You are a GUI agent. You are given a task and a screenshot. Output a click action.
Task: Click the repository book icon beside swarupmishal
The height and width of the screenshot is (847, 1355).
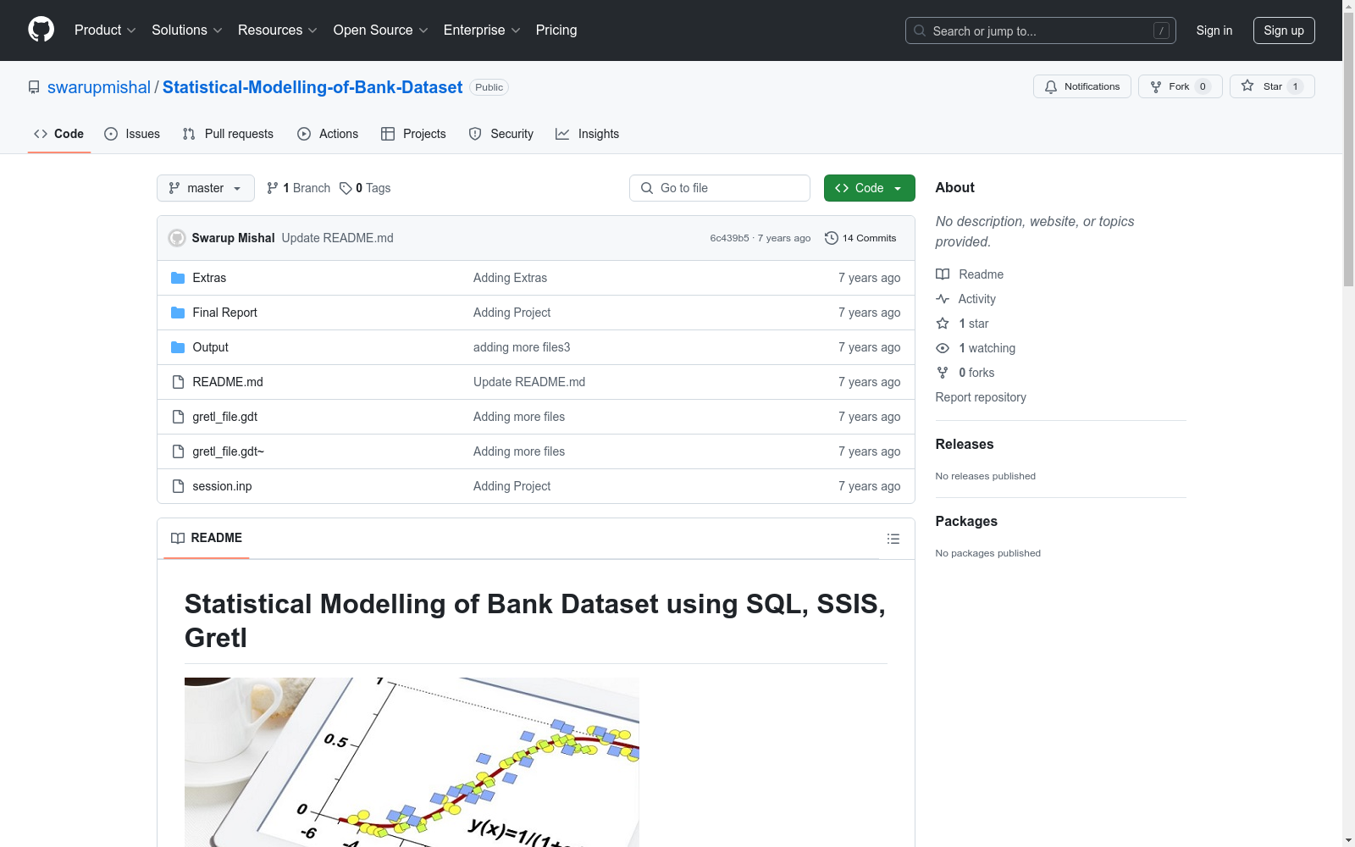pyautogui.click(x=34, y=87)
